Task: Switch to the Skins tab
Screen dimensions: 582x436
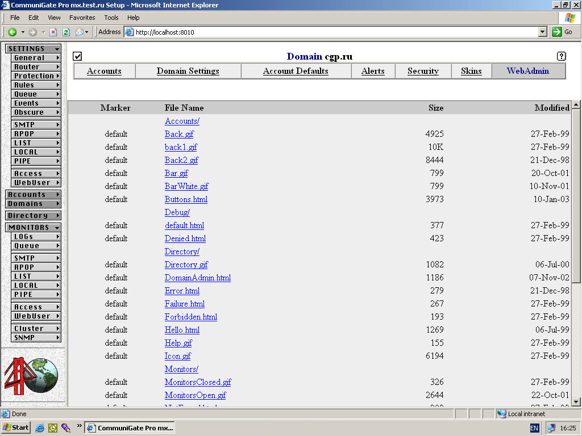Action: tap(471, 71)
